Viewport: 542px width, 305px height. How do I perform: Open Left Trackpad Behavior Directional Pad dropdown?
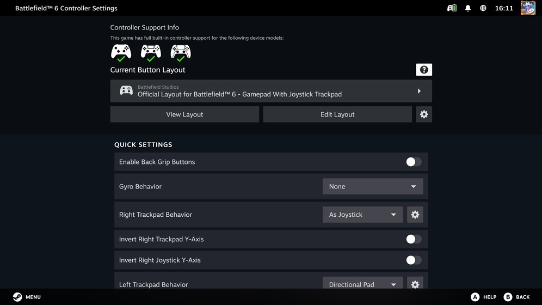click(362, 284)
